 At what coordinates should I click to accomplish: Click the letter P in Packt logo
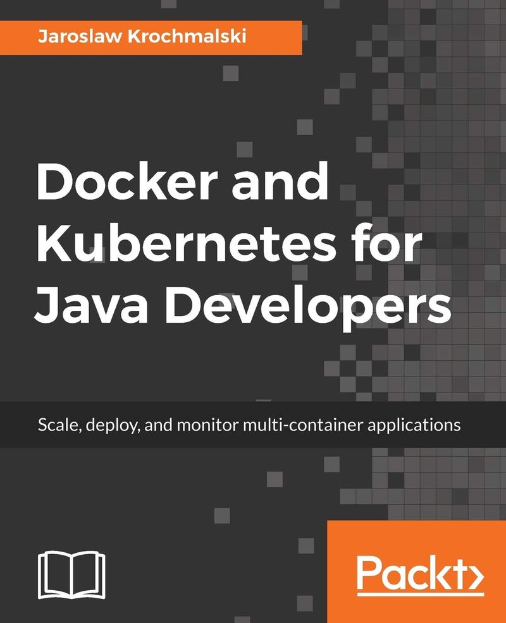(369, 576)
